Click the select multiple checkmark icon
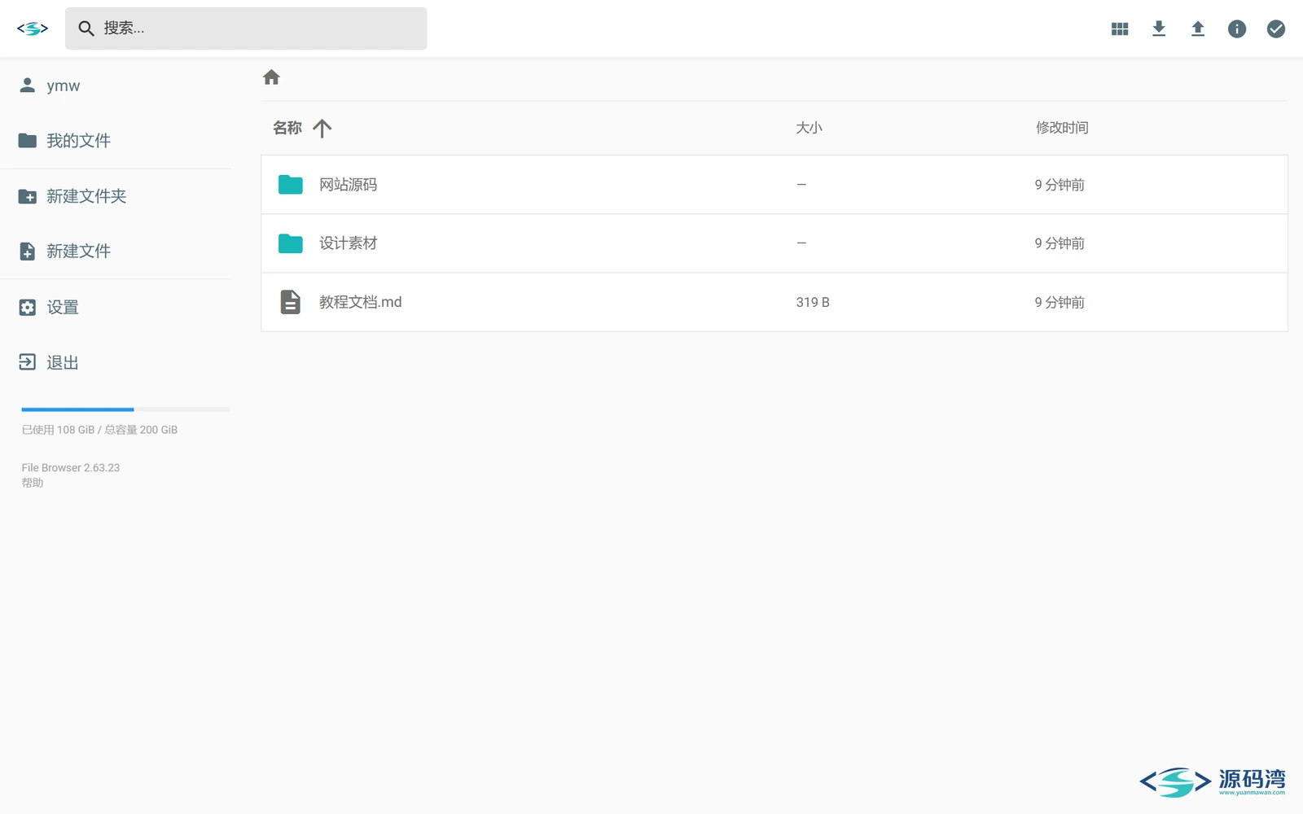The height and width of the screenshot is (814, 1303). [1276, 28]
